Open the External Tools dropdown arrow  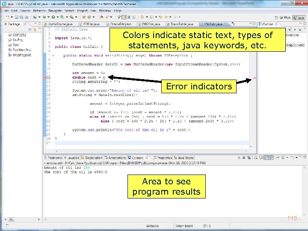76,17
